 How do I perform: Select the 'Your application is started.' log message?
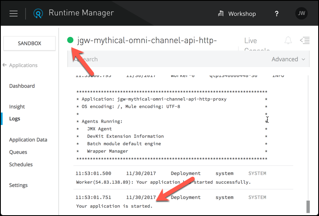[x=114, y=206]
